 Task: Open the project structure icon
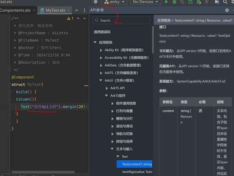[217, 2]
